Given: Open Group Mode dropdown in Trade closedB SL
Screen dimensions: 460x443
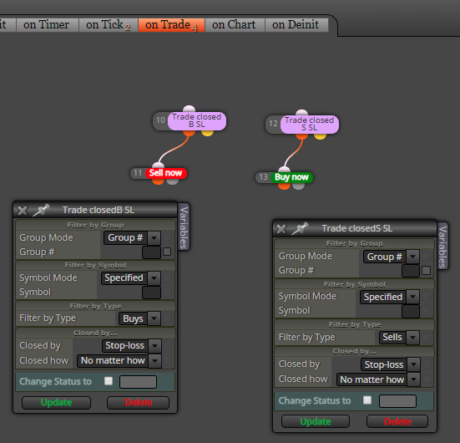Looking at the screenshot, I should pyautogui.click(x=132, y=237).
